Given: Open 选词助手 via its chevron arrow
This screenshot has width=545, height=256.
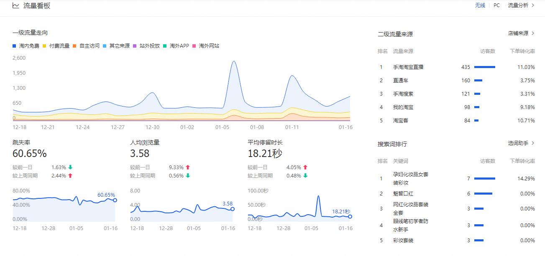Looking at the screenshot, I should [x=533, y=143].
